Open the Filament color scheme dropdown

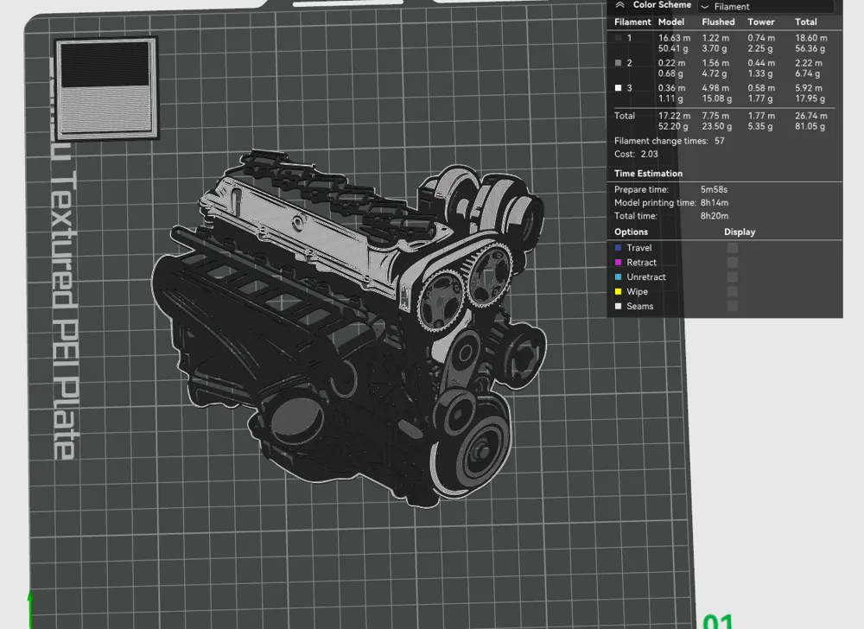[x=766, y=7]
